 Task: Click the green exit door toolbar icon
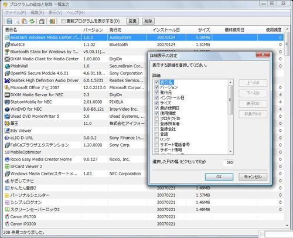[x=52, y=21]
